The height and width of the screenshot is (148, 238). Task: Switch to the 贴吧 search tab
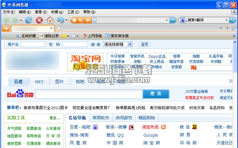click(x=80, y=82)
